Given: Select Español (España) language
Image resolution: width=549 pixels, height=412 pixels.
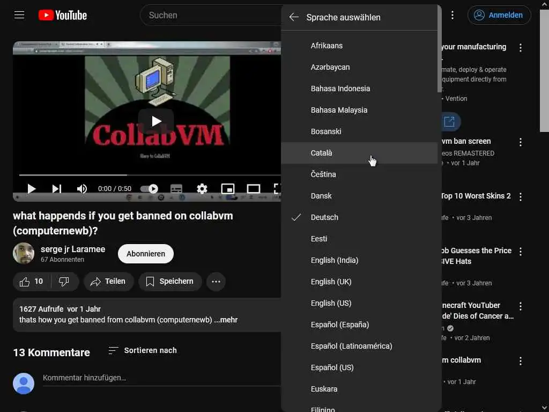Looking at the screenshot, I should (x=359, y=325).
